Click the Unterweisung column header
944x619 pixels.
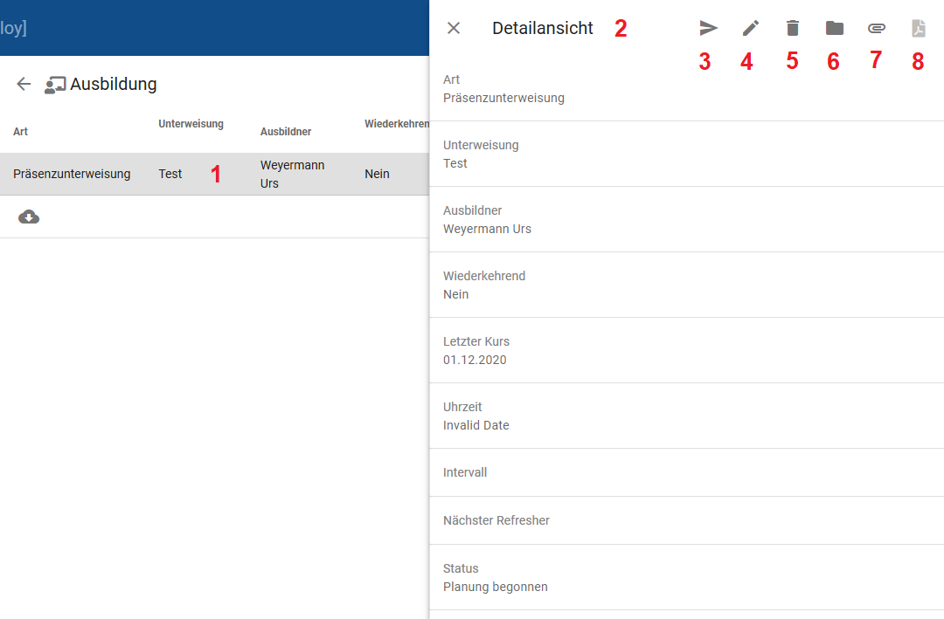191,124
